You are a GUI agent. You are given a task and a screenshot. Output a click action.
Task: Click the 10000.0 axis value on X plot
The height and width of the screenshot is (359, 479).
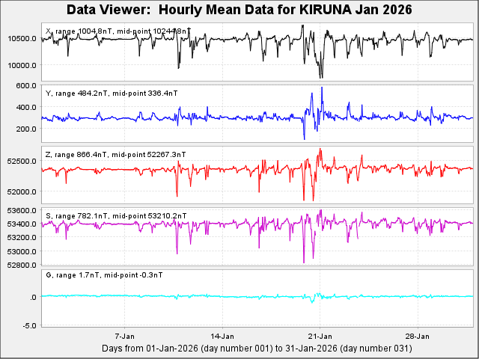22,65
